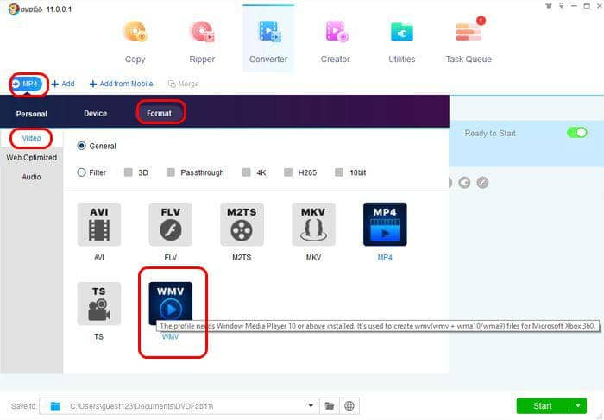Open the Ripper module
Screen dimensions: 604x420
point(202,41)
